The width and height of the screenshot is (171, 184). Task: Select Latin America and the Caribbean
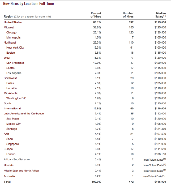coord(24,113)
